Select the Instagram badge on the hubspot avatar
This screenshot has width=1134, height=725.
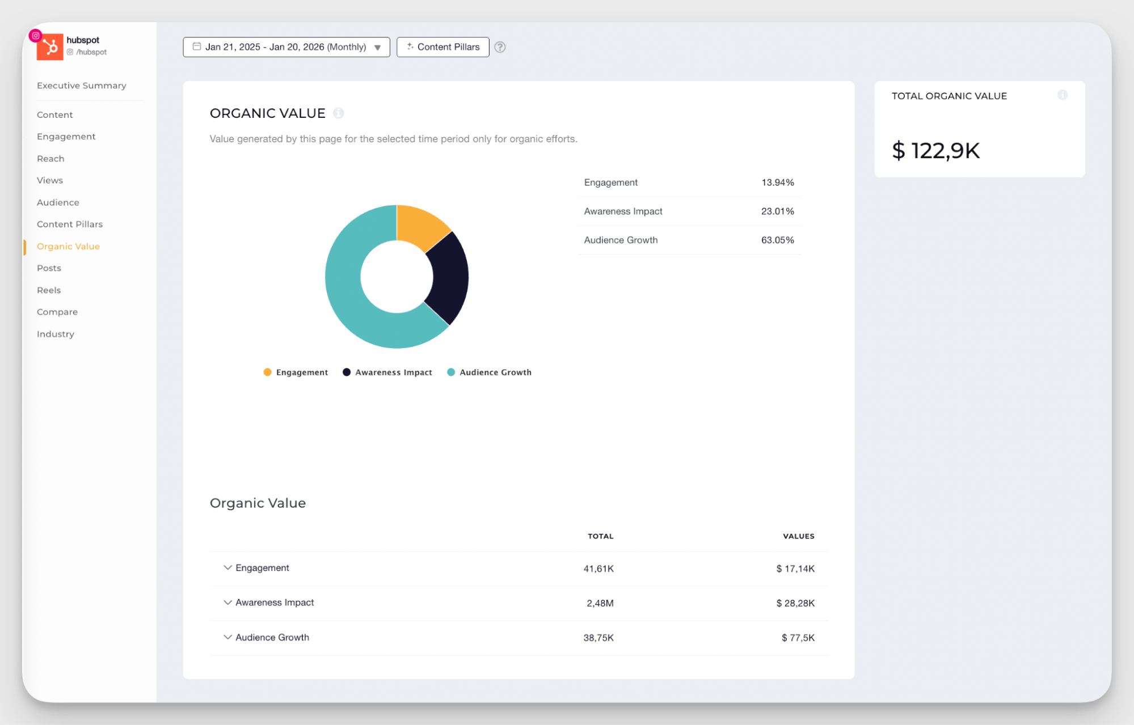(35, 35)
